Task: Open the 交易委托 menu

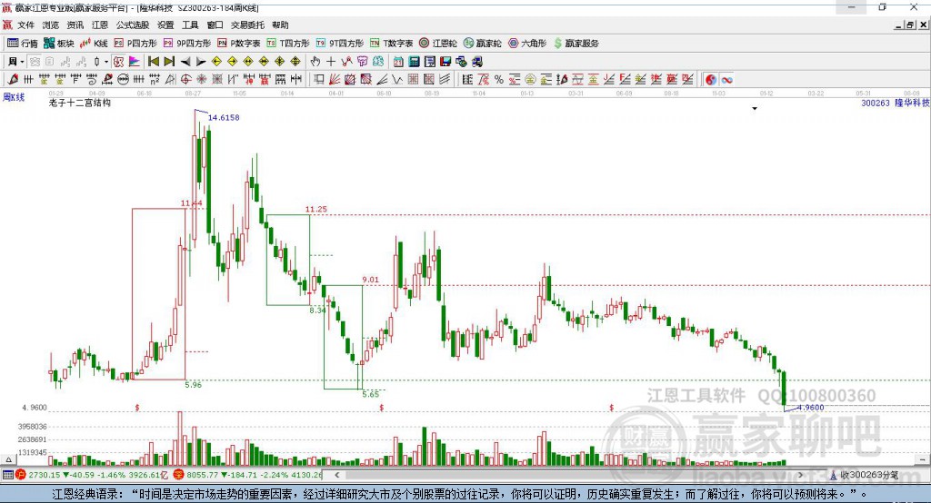Action: tap(247, 25)
